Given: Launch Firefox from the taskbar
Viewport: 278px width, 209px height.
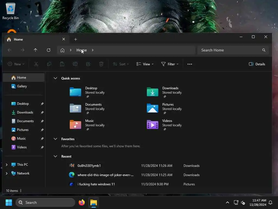Looking at the screenshot, I should 82,202.
